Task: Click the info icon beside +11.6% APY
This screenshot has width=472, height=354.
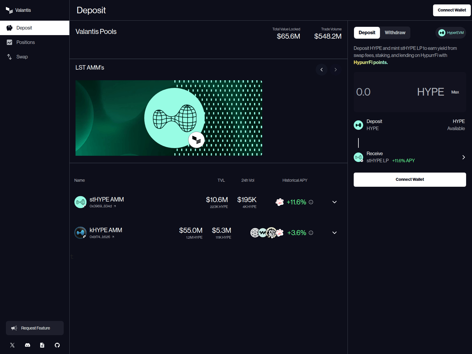Action: (311, 202)
